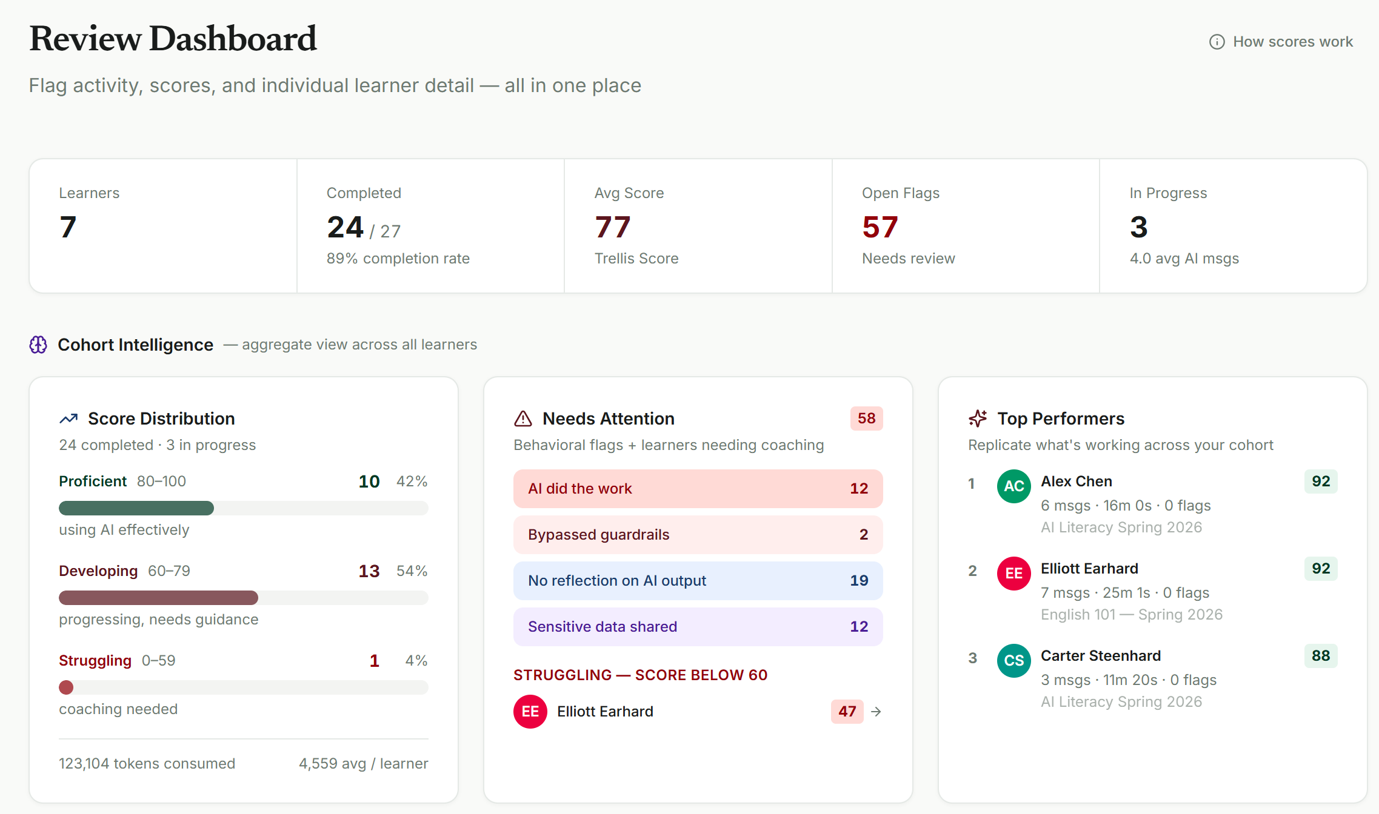This screenshot has height=814, width=1379.
Task: Click the 58 badge on Needs Attention
Action: (x=866, y=419)
